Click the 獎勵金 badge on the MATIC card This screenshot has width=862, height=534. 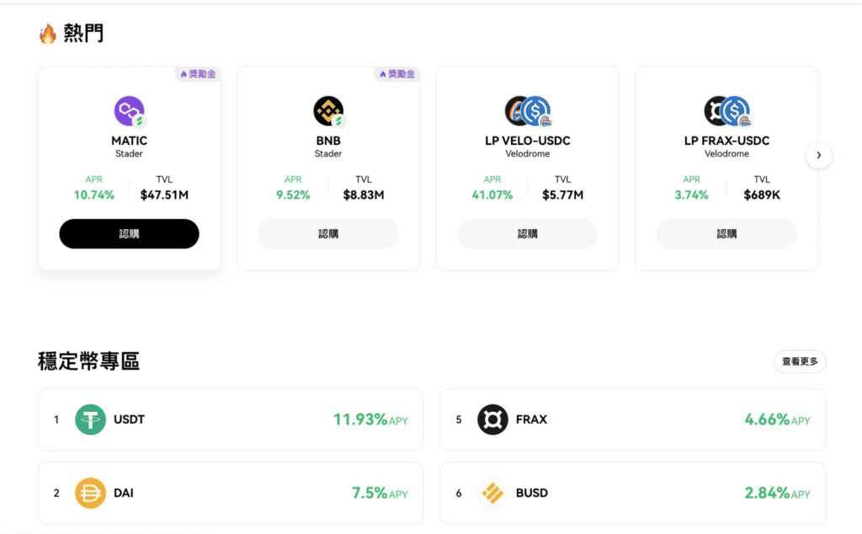tap(197, 74)
